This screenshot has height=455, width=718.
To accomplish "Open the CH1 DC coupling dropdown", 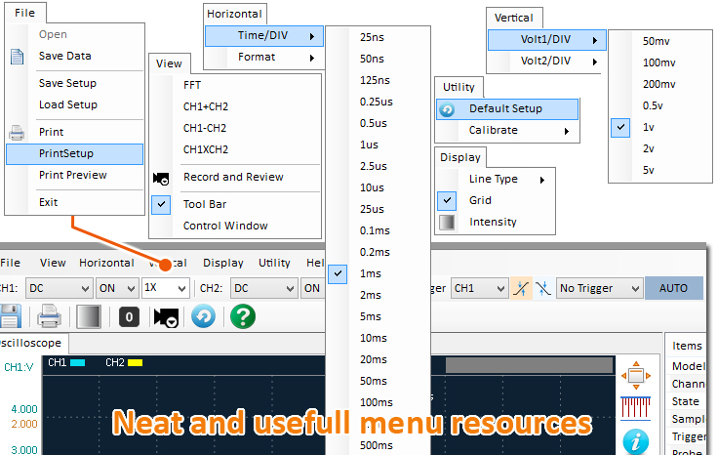I will (x=59, y=288).
